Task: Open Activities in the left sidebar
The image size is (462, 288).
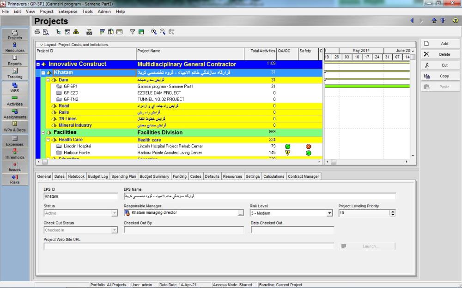Action: click(15, 101)
